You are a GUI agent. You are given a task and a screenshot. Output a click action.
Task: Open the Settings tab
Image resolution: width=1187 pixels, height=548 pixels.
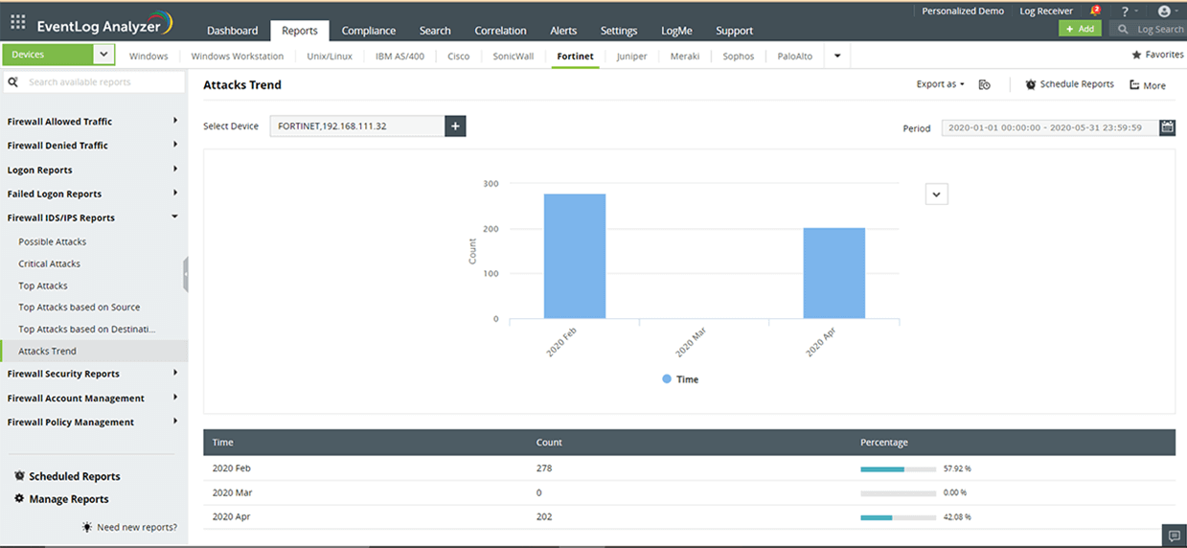tap(619, 31)
